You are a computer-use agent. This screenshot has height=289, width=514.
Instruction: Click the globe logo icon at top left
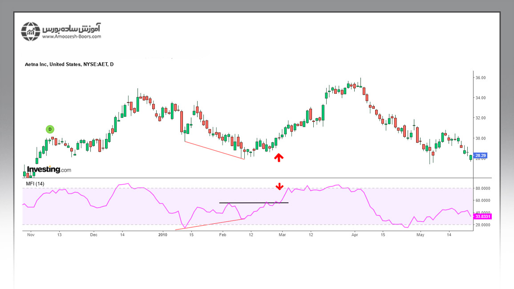tap(31, 31)
